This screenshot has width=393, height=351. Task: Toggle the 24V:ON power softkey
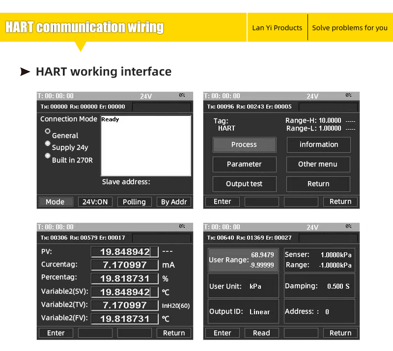pos(95,202)
